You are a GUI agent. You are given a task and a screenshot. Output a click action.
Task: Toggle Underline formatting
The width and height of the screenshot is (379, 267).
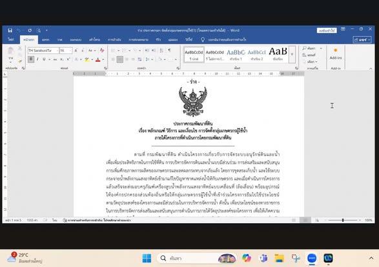(x=44, y=59)
